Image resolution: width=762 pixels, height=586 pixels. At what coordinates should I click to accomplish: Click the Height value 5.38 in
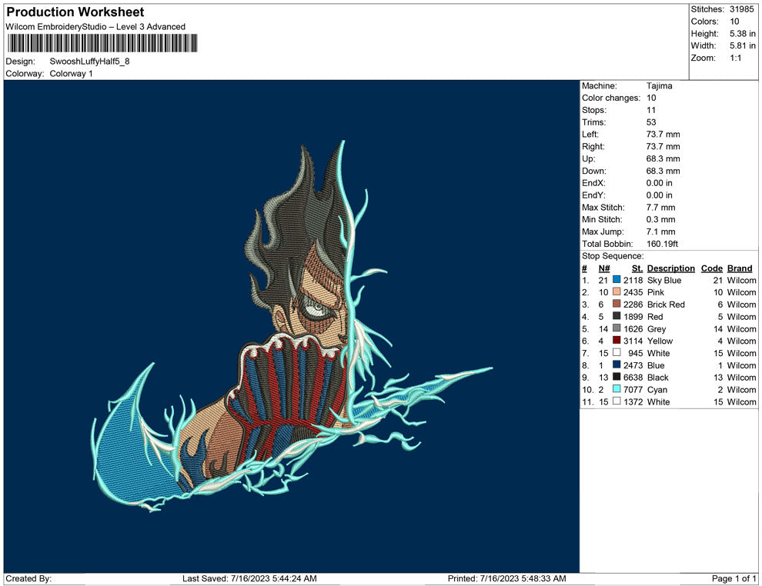pyautogui.click(x=742, y=34)
